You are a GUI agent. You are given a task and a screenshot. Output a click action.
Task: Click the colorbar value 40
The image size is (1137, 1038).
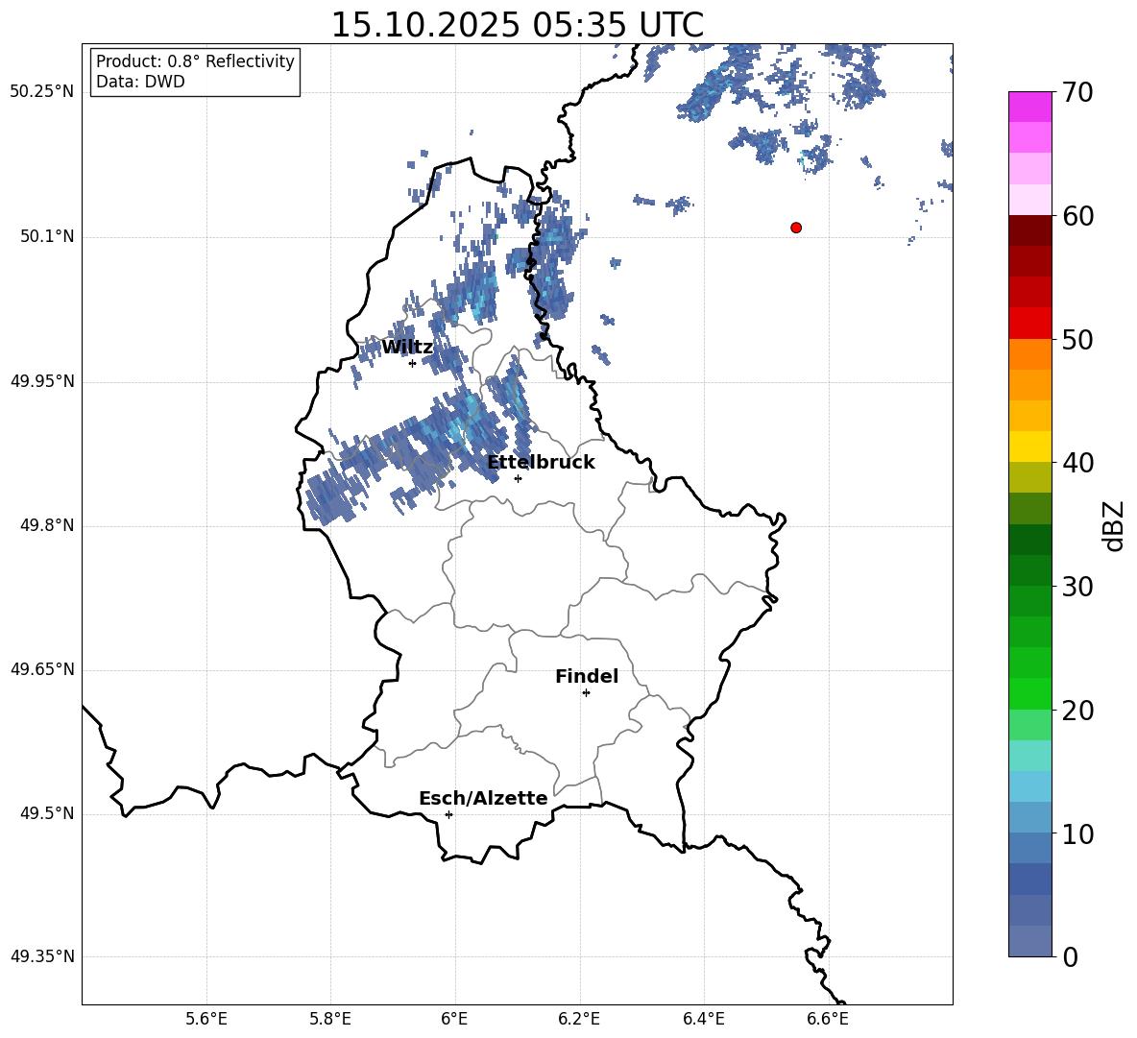coord(1077,463)
